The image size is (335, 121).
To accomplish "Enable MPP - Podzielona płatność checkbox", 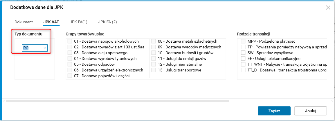I will [x=243, y=41].
